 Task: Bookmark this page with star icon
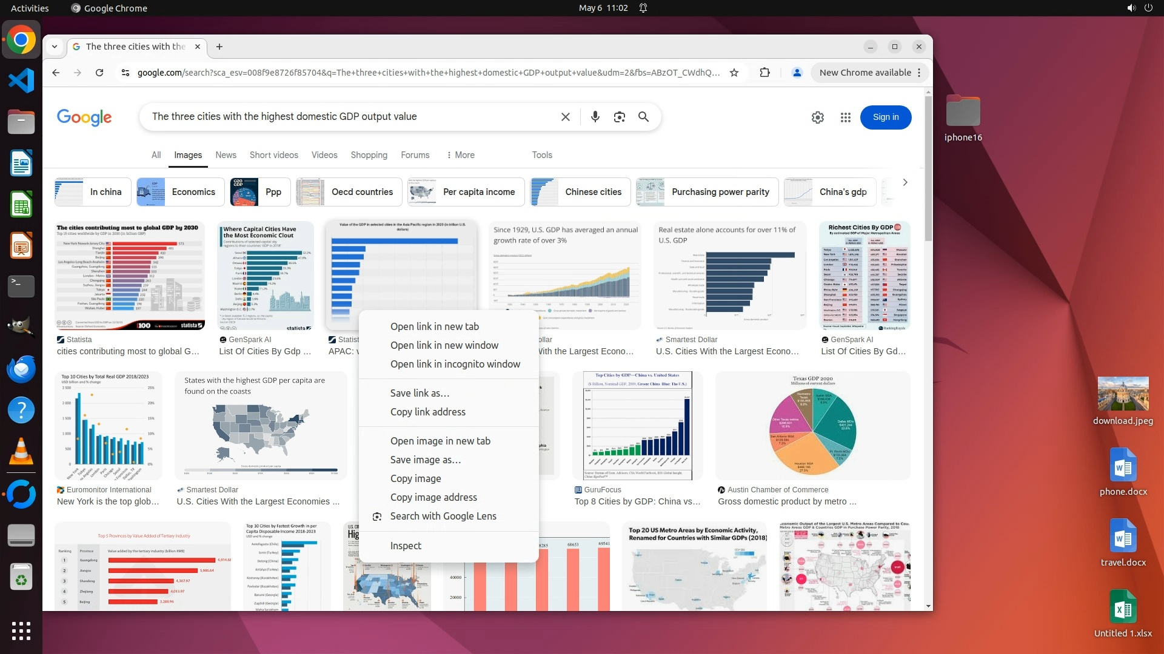coord(734,73)
